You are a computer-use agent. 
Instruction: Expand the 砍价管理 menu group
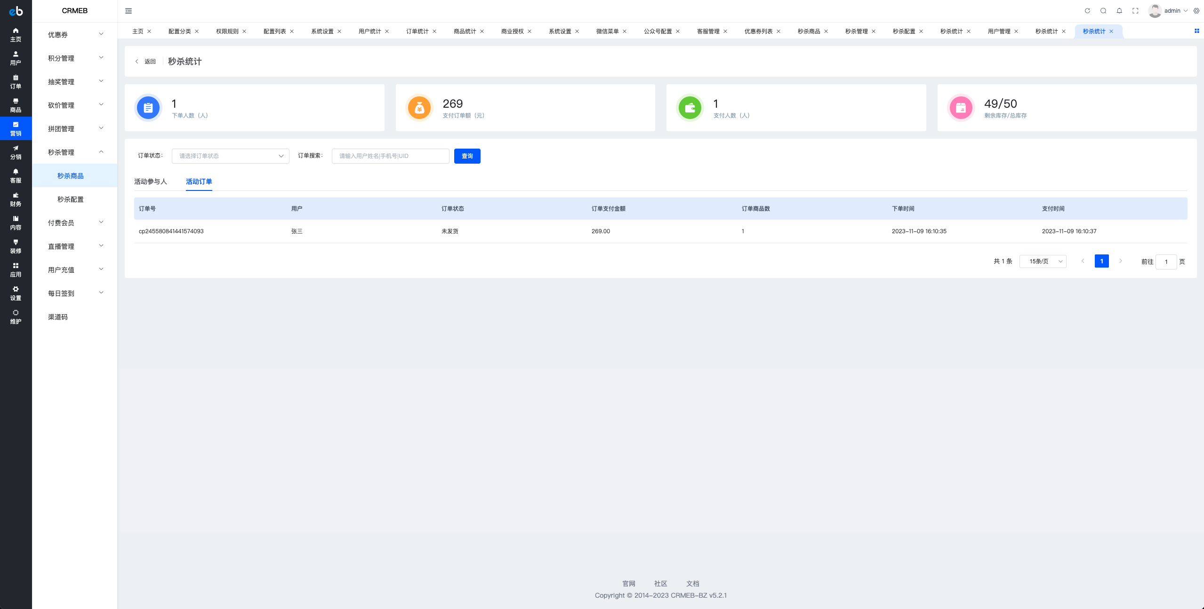pos(75,105)
